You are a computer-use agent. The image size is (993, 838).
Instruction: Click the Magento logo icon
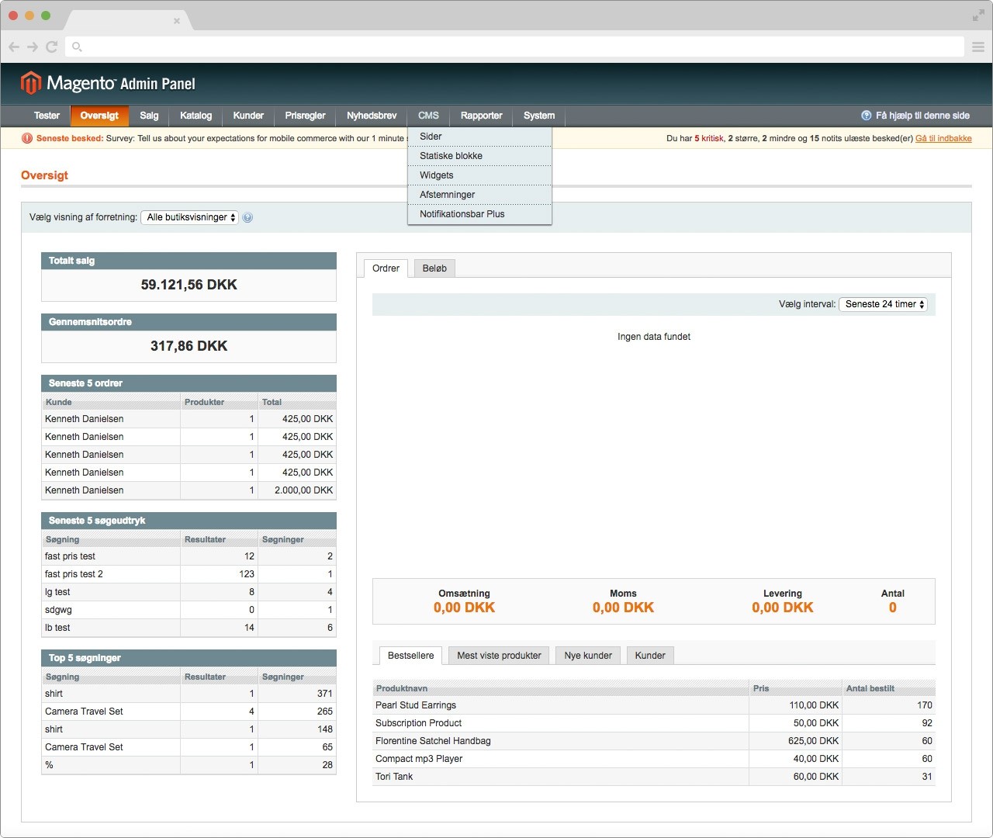click(x=30, y=82)
